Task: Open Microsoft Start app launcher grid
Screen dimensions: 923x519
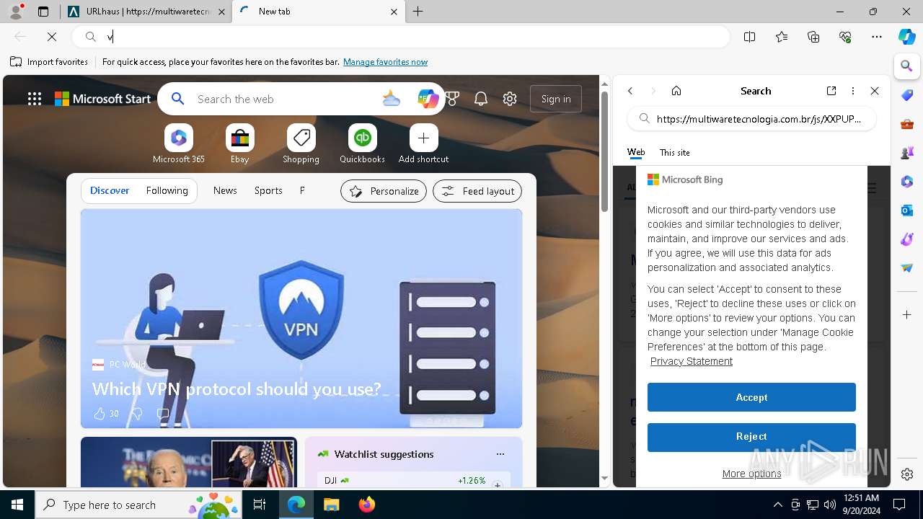Action: 35,99
